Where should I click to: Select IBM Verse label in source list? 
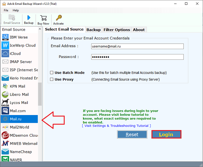pos(19,37)
